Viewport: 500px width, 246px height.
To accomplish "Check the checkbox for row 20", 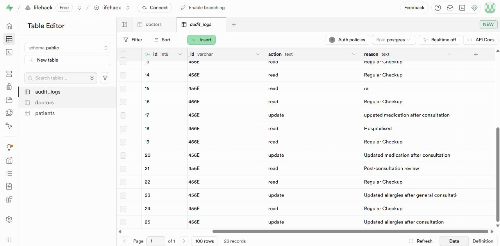I will [123, 155].
